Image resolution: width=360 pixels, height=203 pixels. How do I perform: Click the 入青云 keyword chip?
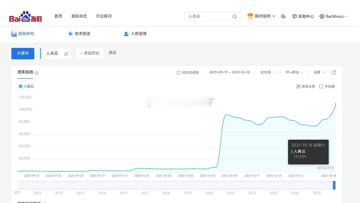coord(56,54)
